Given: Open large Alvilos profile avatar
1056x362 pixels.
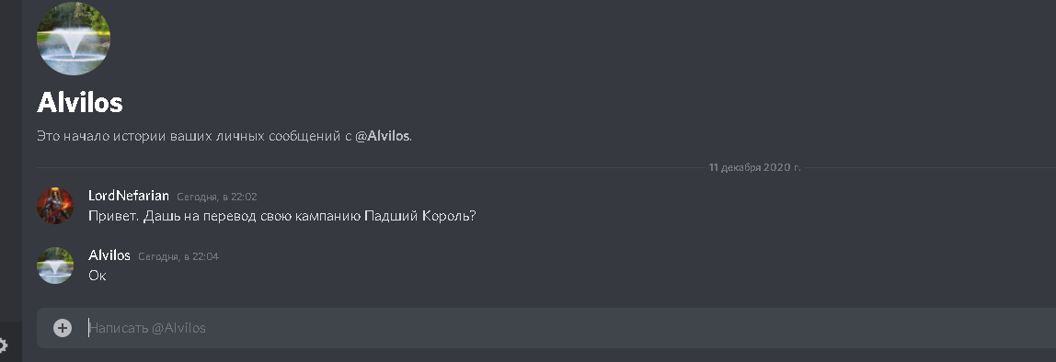Looking at the screenshot, I should tap(74, 39).
